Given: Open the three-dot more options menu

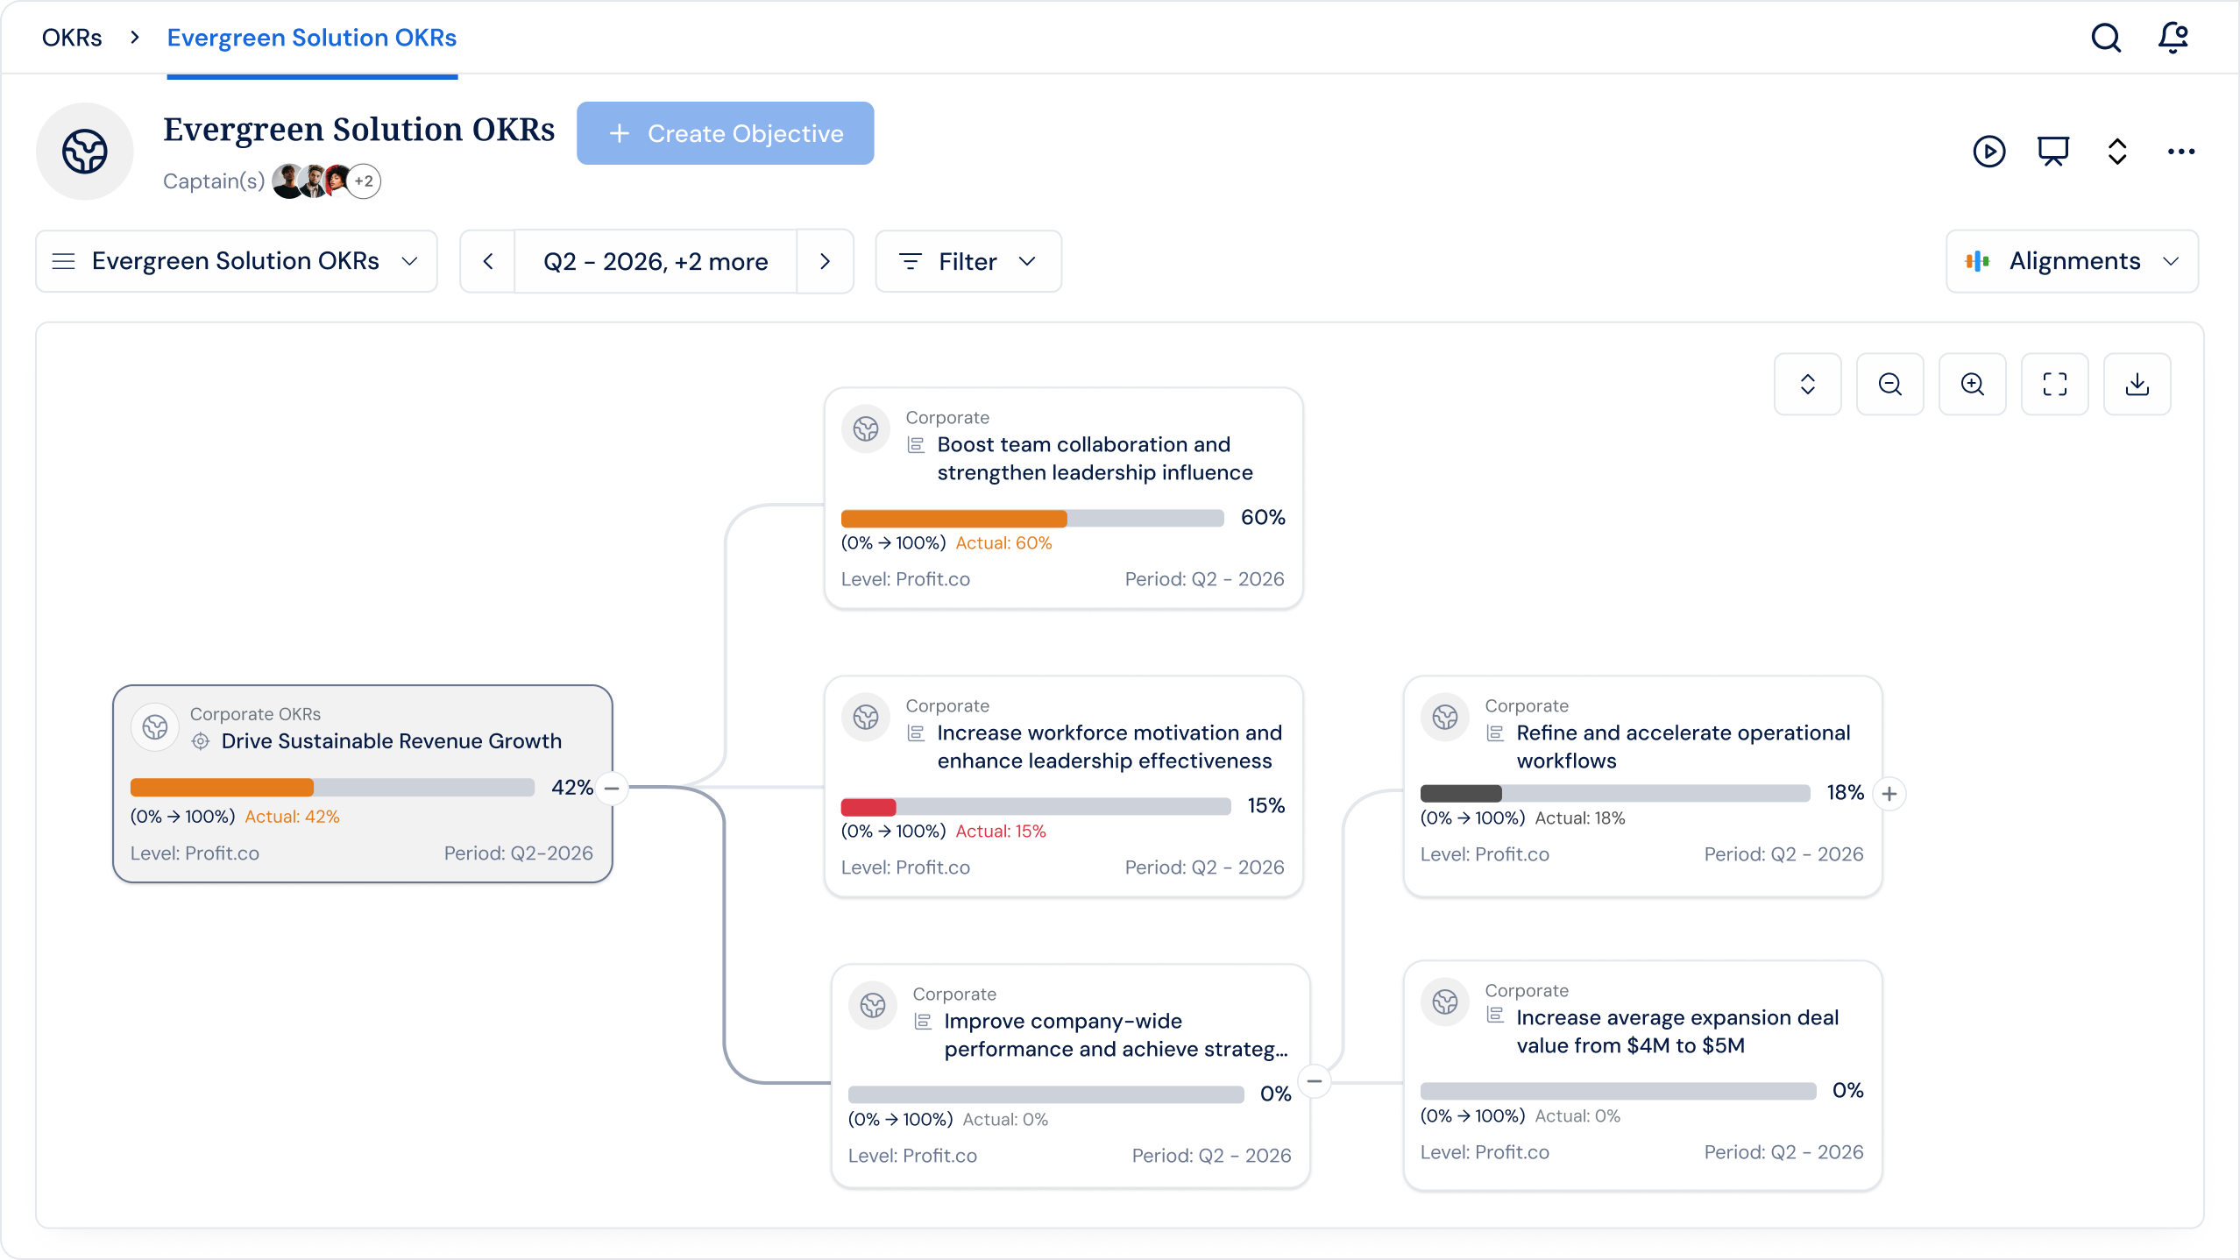Looking at the screenshot, I should (x=2181, y=152).
